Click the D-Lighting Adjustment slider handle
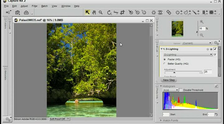 click(x=174, y=73)
